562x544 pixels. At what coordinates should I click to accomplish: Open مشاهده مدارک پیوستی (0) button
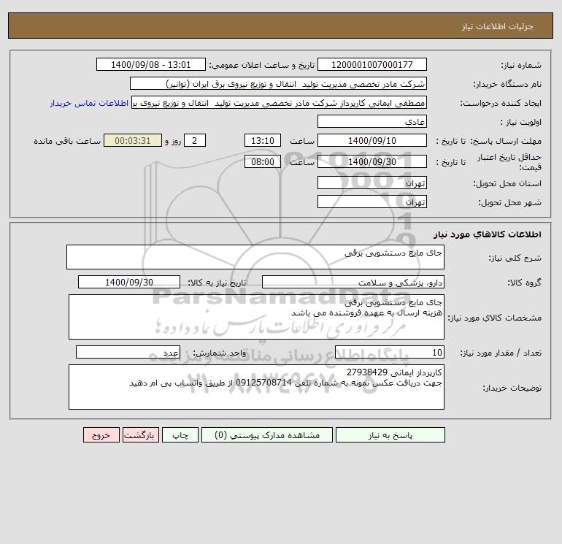[x=267, y=435]
